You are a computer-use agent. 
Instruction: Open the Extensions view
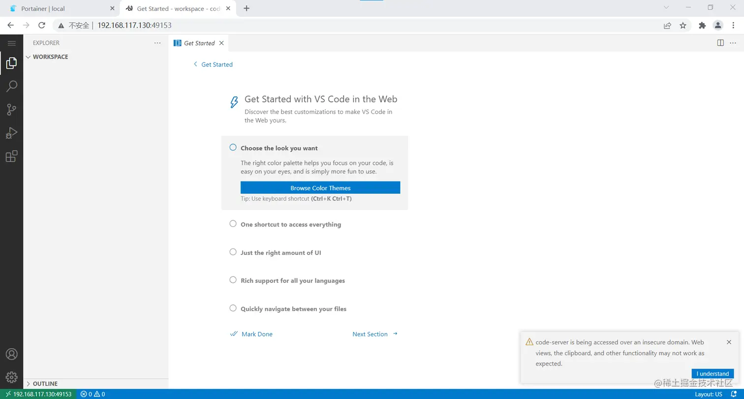pos(11,156)
